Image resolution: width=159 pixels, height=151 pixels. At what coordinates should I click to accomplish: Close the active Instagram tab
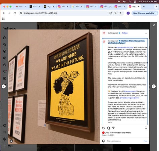(x=139, y=7)
